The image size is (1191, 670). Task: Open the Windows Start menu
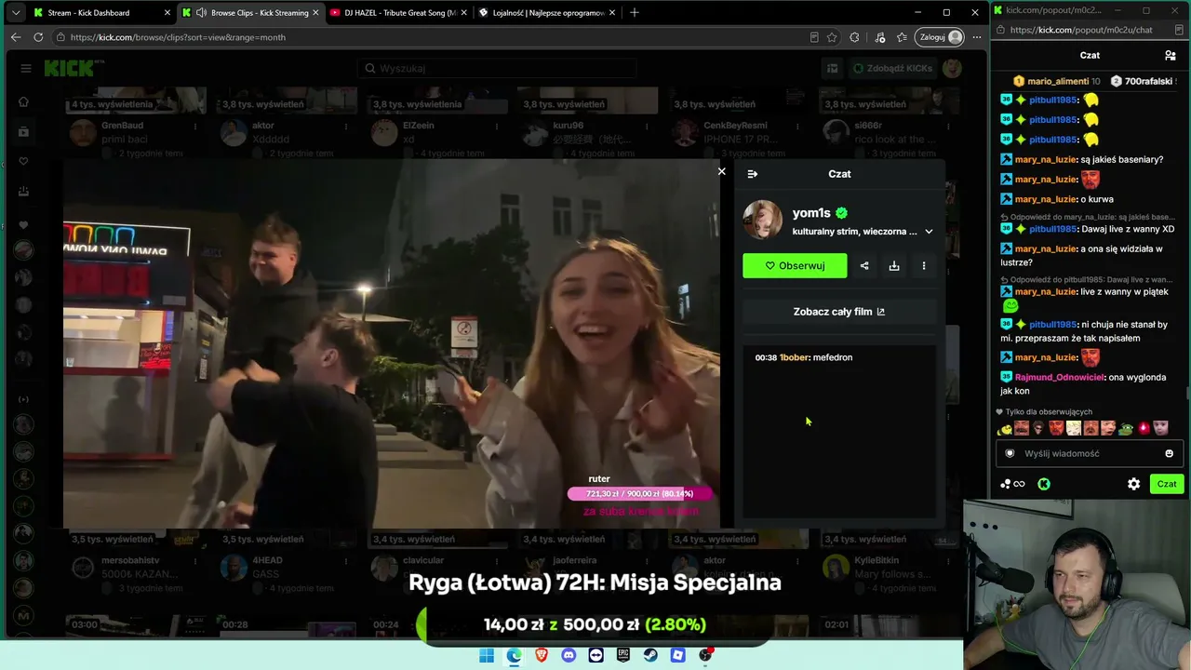pos(487,655)
